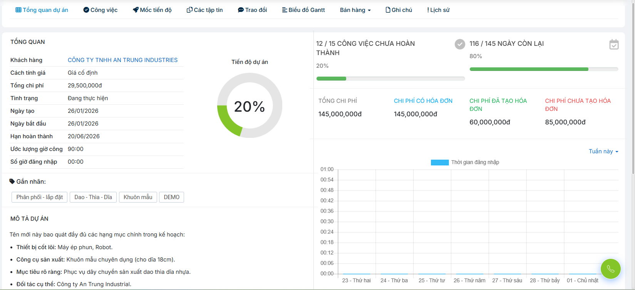This screenshot has width=635, height=290.
Task: View the Lịch sử tab
Action: pyautogui.click(x=438, y=10)
